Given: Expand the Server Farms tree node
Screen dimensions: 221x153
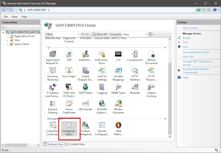Looking at the screenshot, I should [x=7, y=44].
